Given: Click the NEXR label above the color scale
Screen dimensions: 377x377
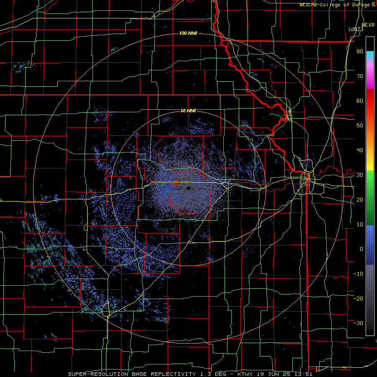Looking at the screenshot, I should tap(368, 25).
